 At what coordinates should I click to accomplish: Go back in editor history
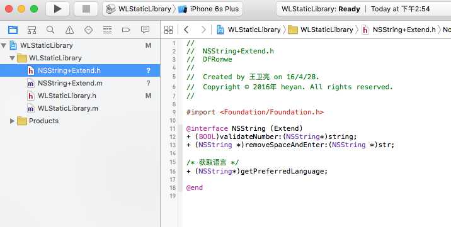[186, 30]
